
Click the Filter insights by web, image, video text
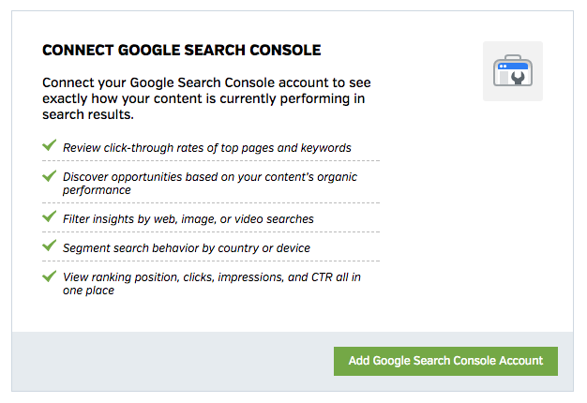188,218
